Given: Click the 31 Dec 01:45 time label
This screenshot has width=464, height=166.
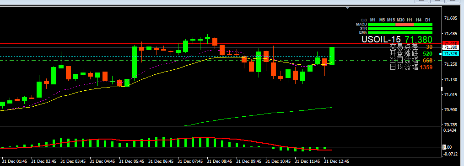Looking at the screenshot, I should 15,161.
